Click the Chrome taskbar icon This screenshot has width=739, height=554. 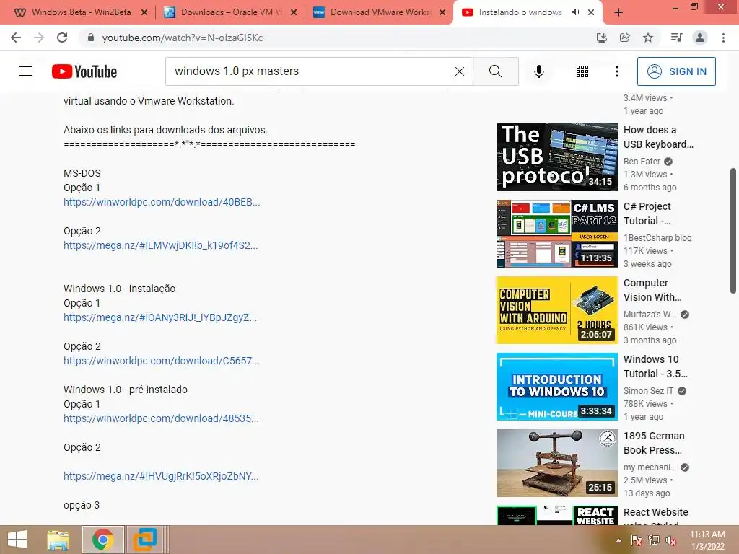point(102,540)
